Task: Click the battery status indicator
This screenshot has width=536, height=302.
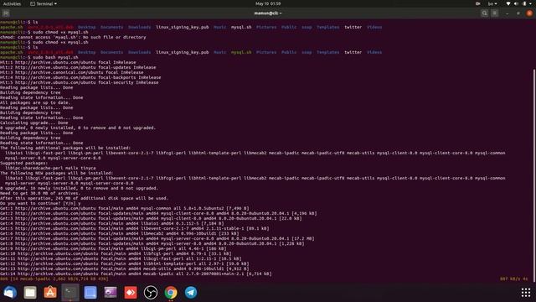Action: 524,3
